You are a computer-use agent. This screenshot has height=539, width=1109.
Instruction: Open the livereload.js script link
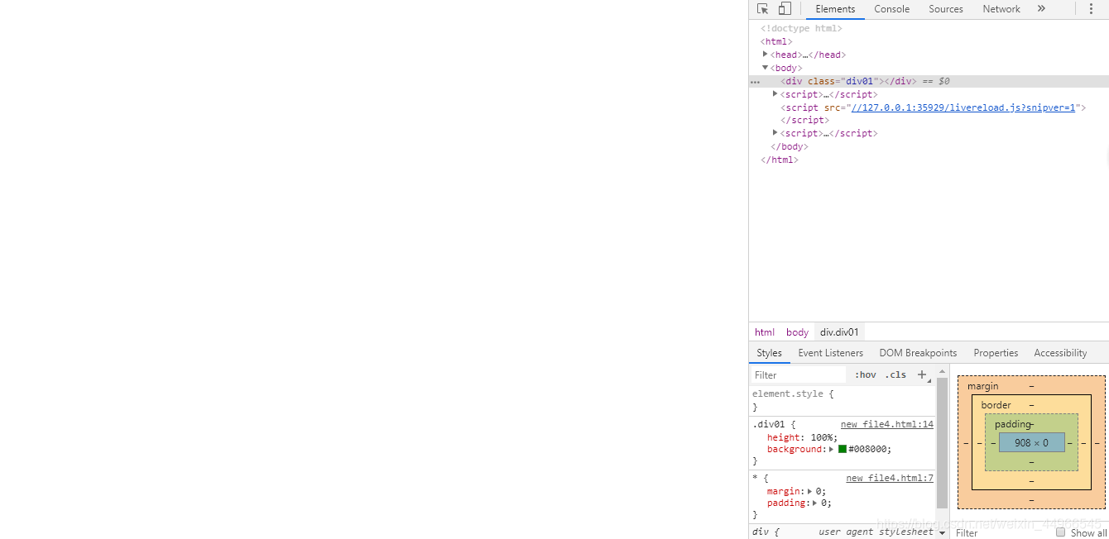pos(963,107)
